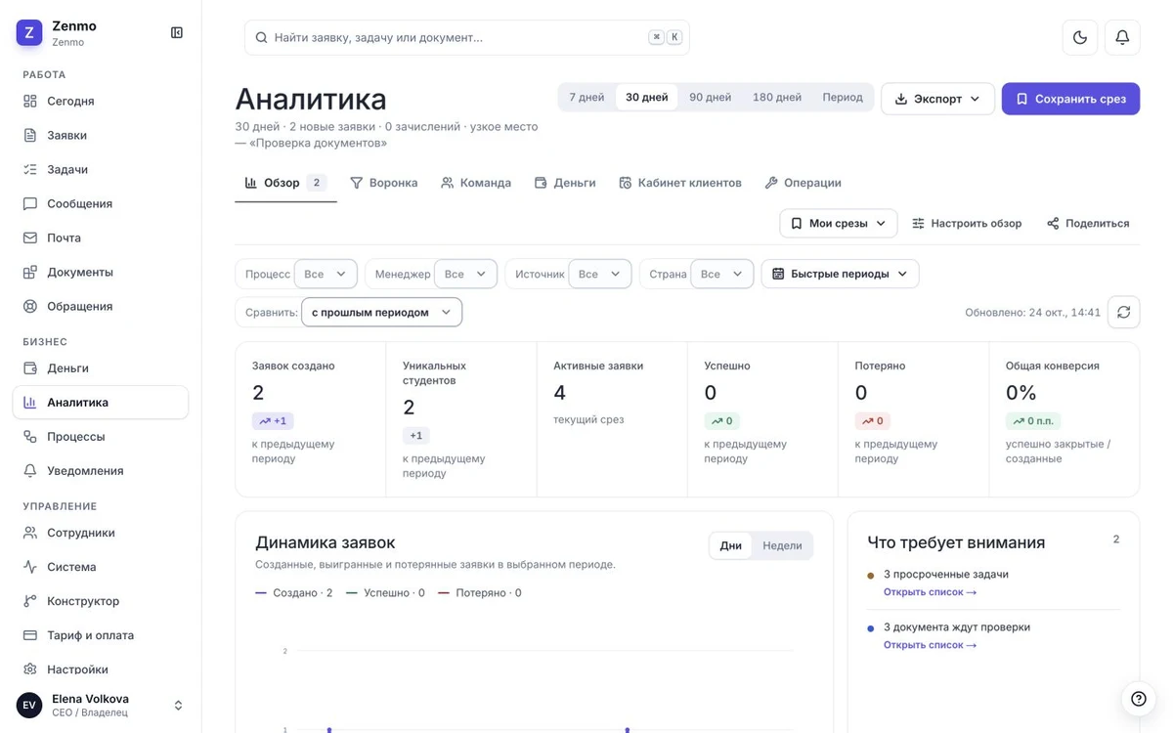Click Поделиться button
This screenshot has width=1173, height=733.
point(1088,223)
